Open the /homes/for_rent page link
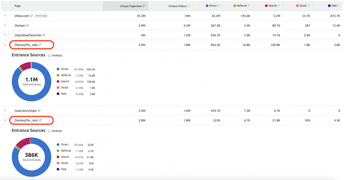This screenshot has width=347, height=180. click(26, 120)
